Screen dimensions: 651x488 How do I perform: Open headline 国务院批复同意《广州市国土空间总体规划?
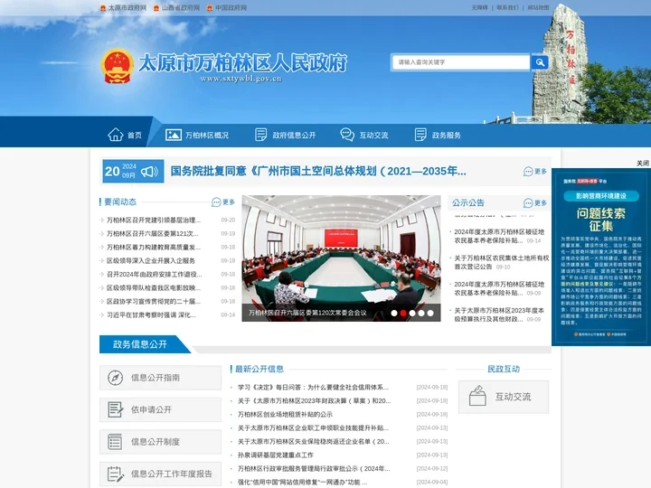[x=318, y=171]
